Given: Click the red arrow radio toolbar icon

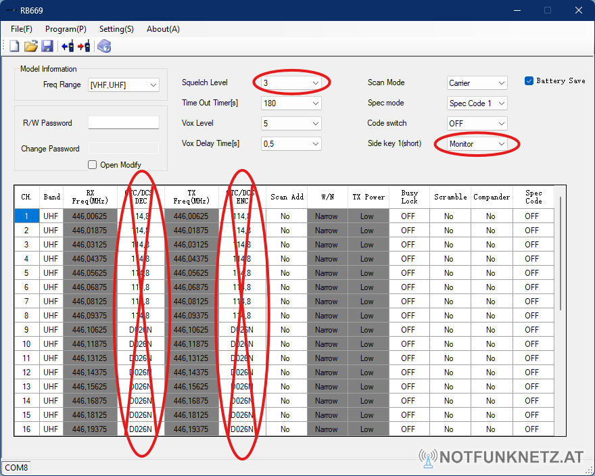Looking at the screenshot, I should click(84, 46).
